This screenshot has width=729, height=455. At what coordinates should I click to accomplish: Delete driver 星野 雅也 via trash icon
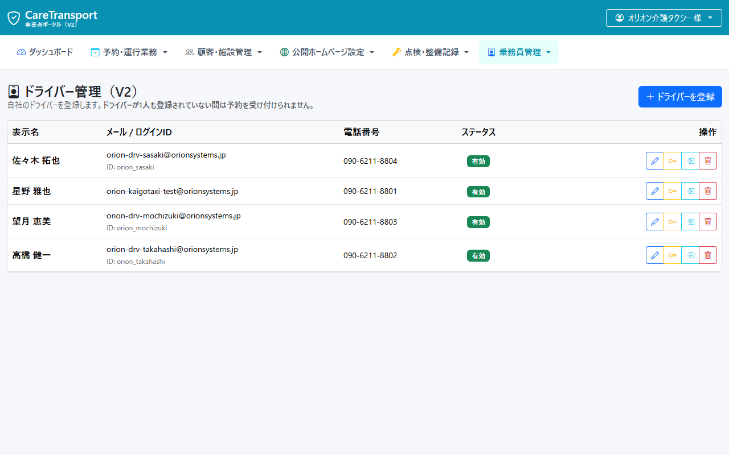[x=708, y=191]
